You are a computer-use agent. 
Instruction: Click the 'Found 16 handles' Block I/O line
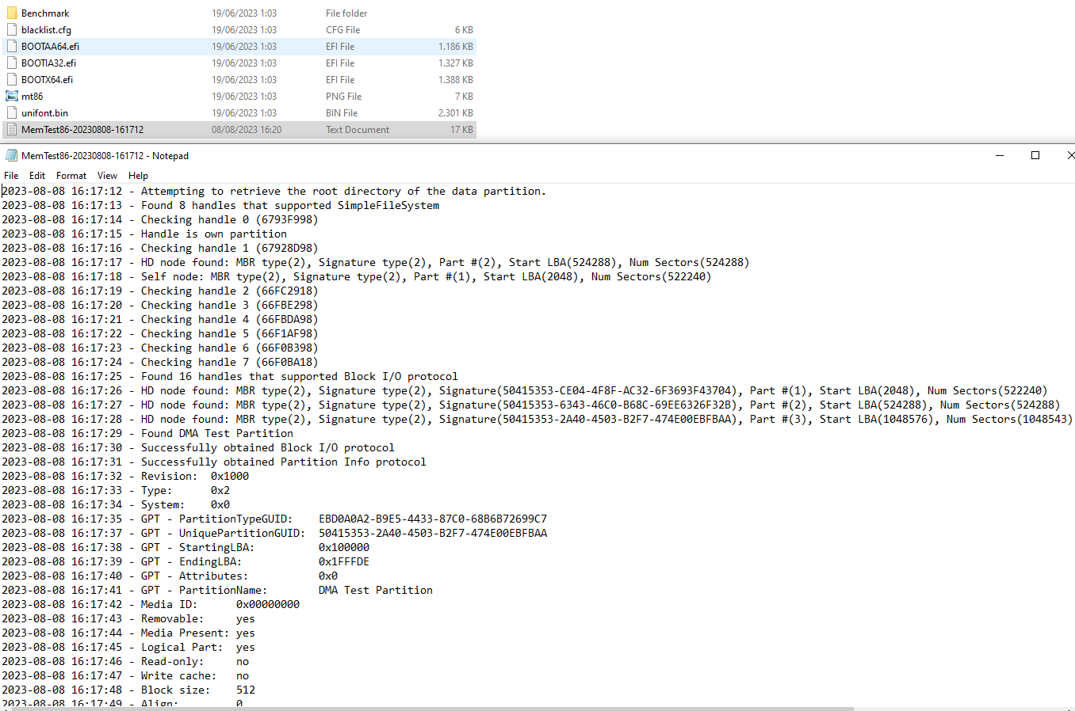coord(230,376)
